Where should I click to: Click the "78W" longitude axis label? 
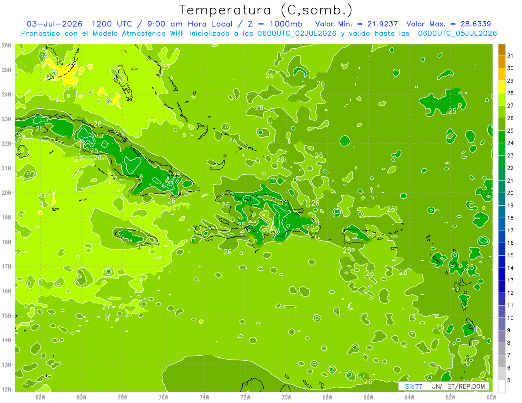coord(122,397)
